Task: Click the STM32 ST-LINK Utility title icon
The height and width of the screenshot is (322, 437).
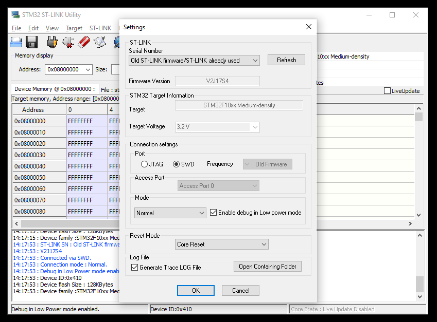Action: coord(15,14)
